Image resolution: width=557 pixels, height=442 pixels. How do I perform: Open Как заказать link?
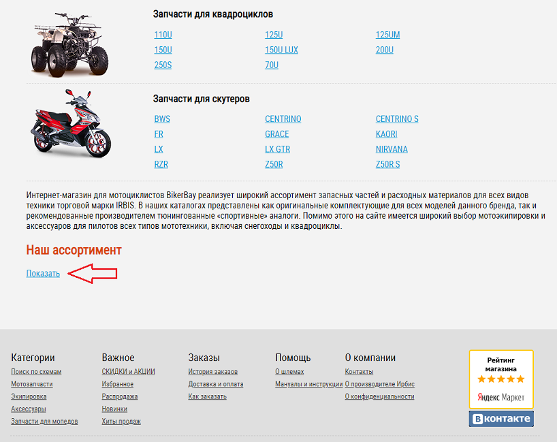208,396
